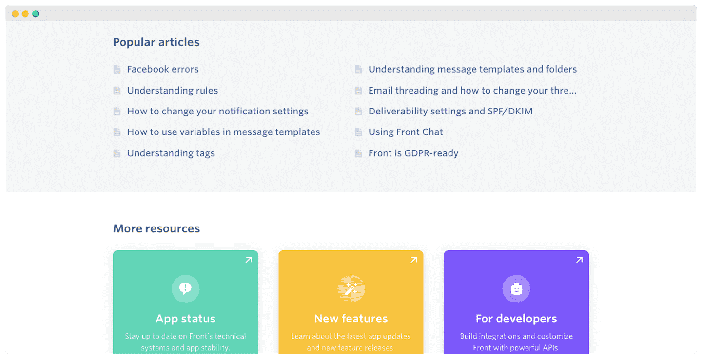Click the magic wand icon on New features card
Screen dimensions: 702x359
coord(351,289)
